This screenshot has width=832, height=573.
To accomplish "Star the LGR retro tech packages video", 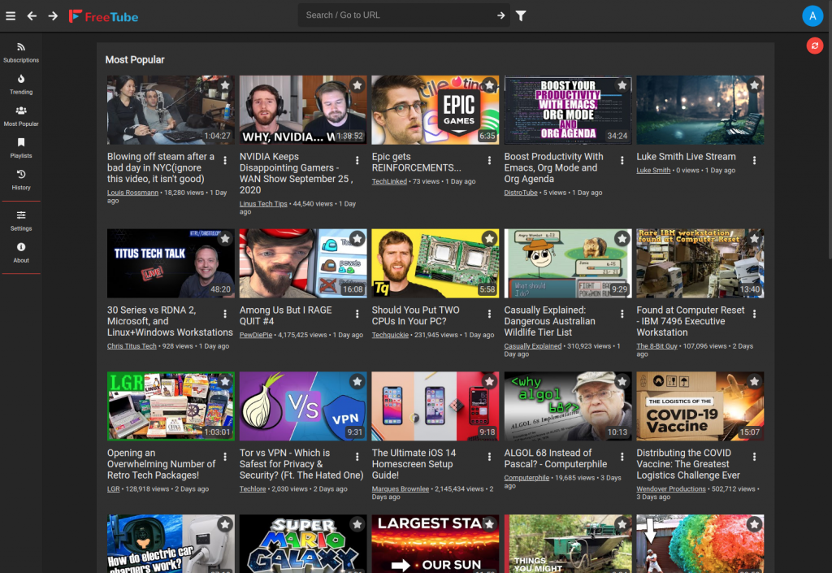I will click(225, 380).
